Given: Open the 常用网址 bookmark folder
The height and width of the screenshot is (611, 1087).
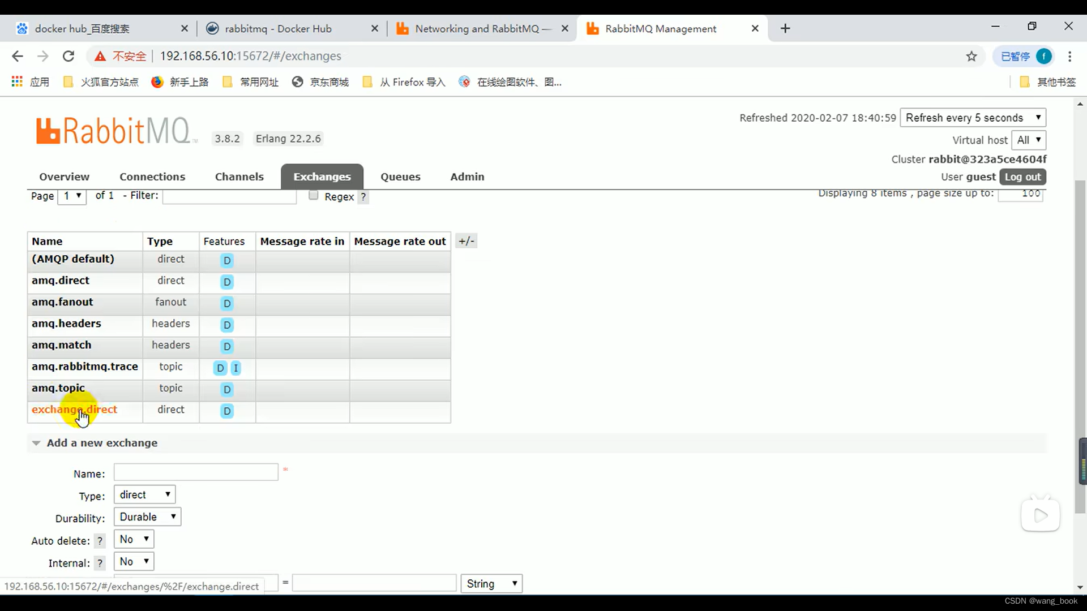Looking at the screenshot, I should coord(250,82).
